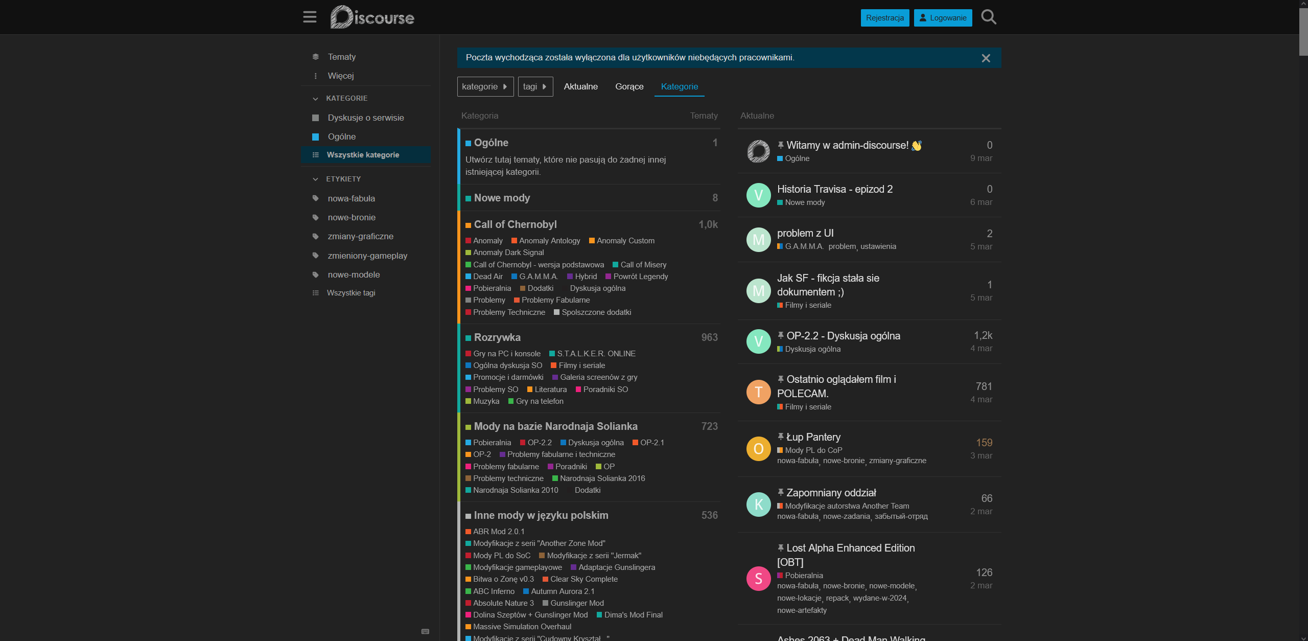Open the tagi filter dropdown
This screenshot has height=641, width=1308.
tap(535, 86)
